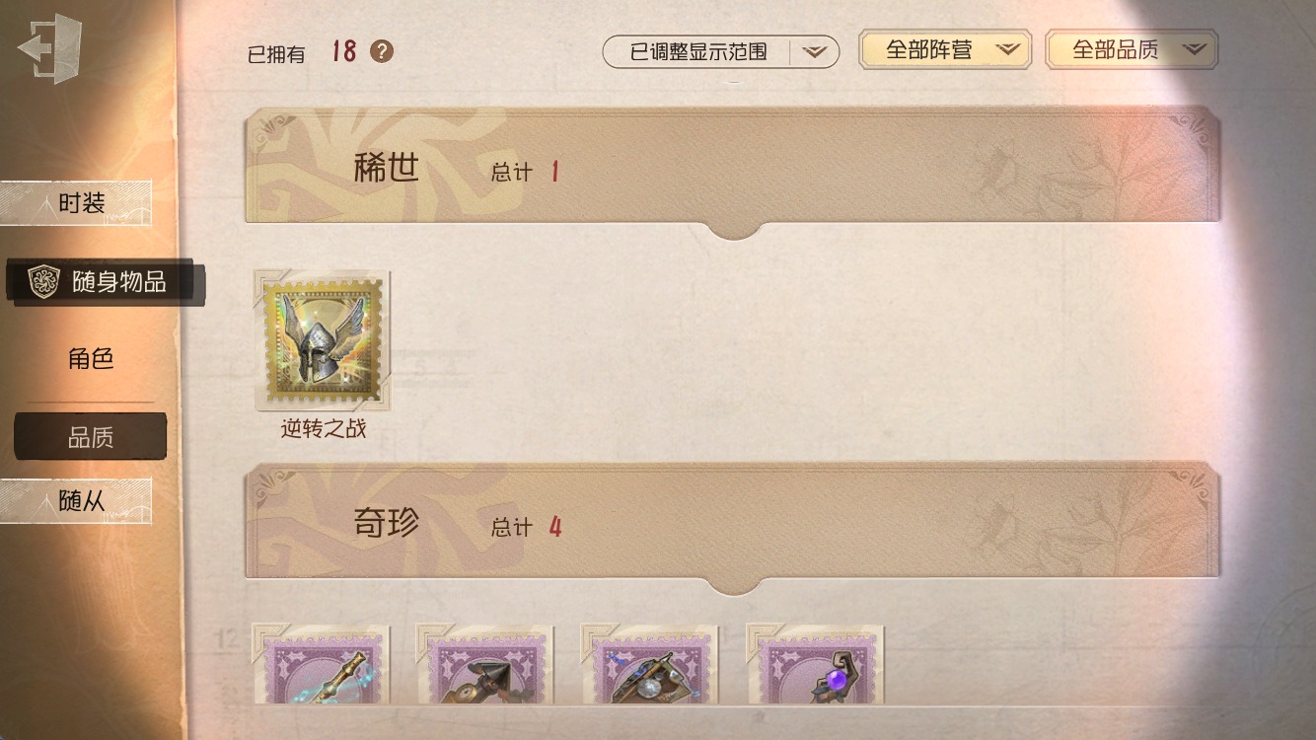Image resolution: width=1316 pixels, height=740 pixels.
Task: Click the 逆转之战 item label
Action: (x=324, y=429)
